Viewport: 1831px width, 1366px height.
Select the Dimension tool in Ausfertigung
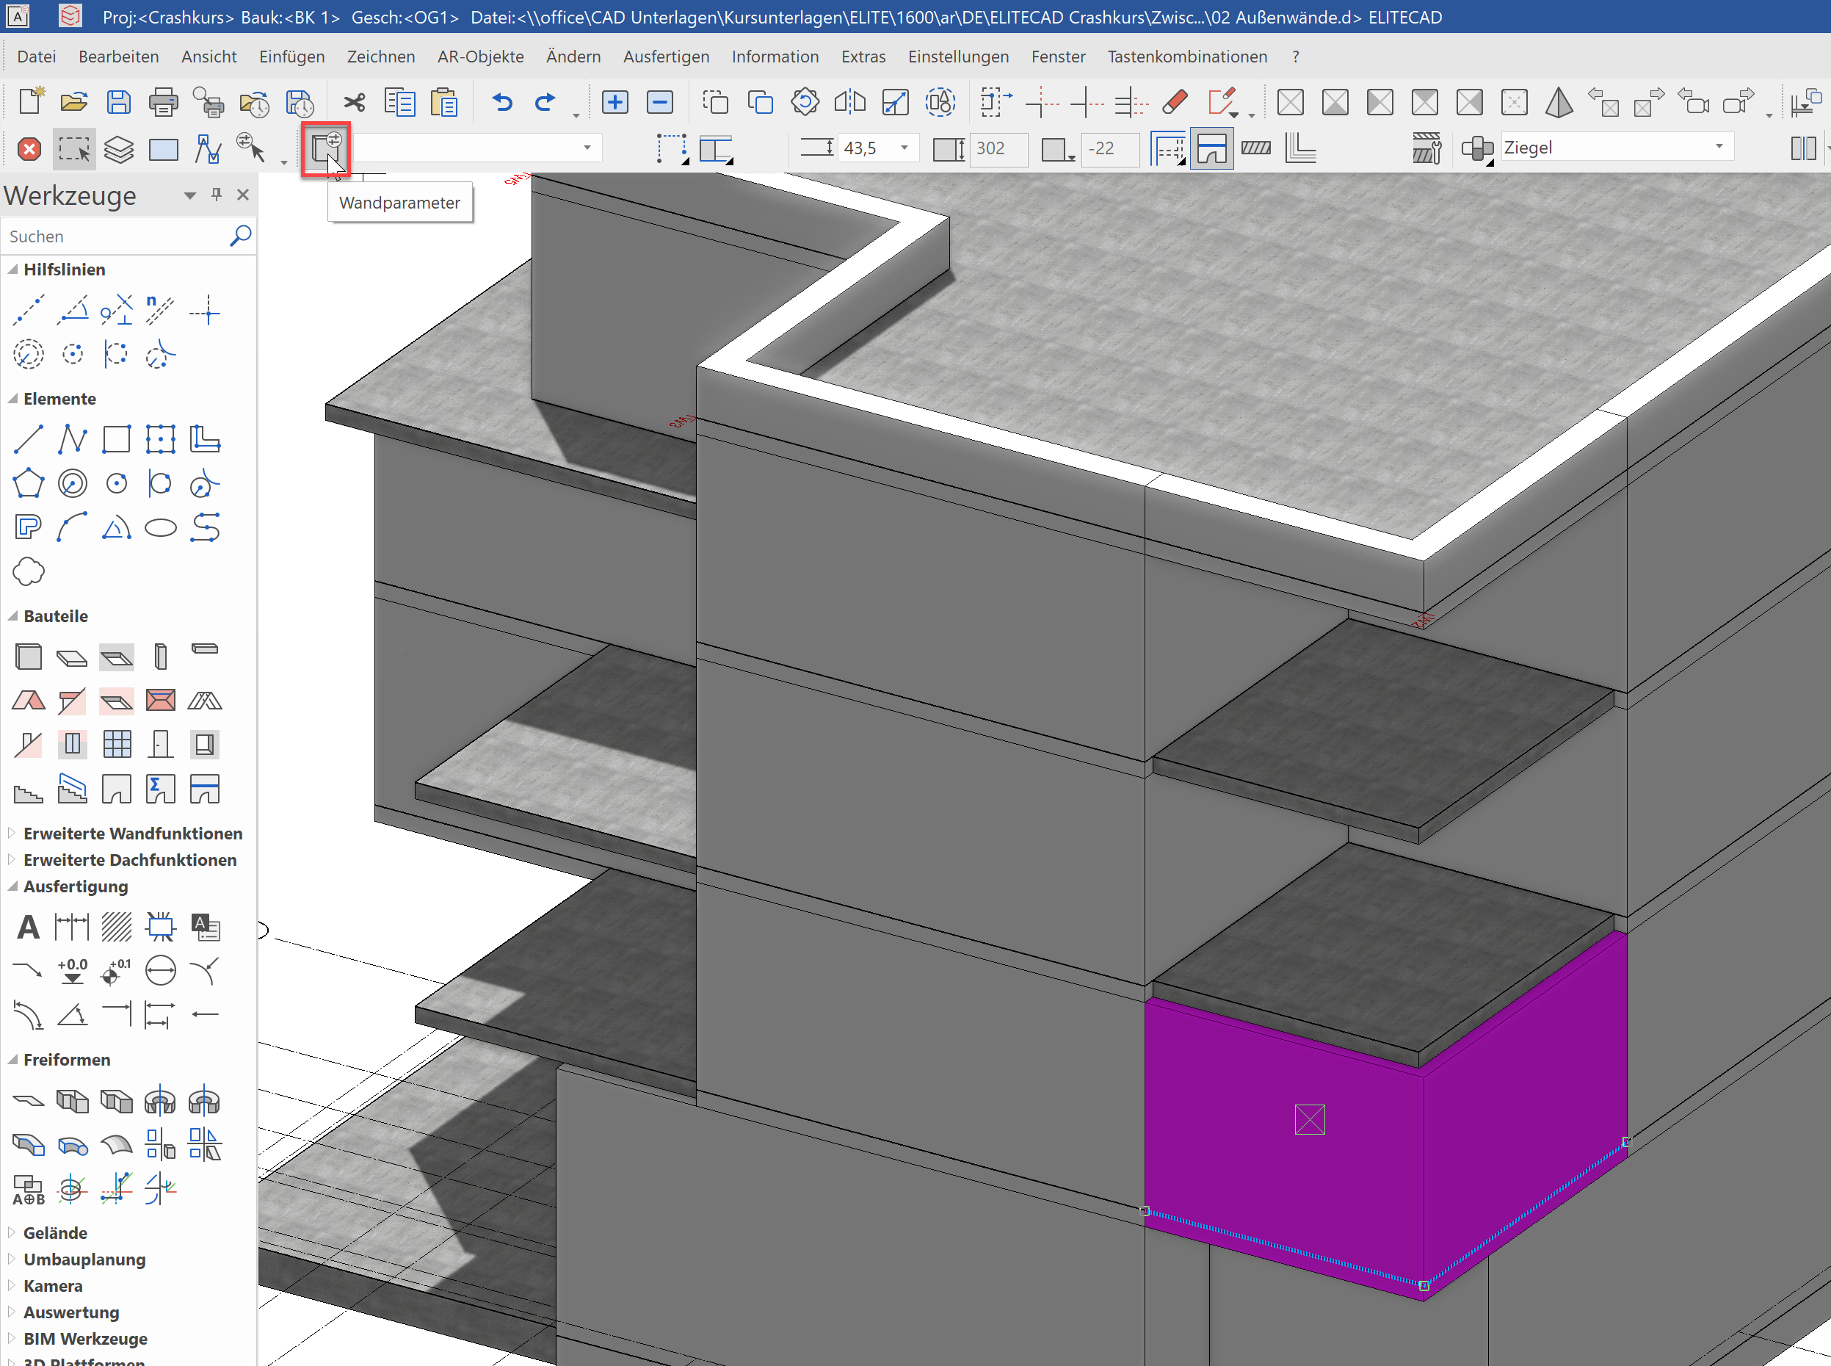click(x=72, y=927)
